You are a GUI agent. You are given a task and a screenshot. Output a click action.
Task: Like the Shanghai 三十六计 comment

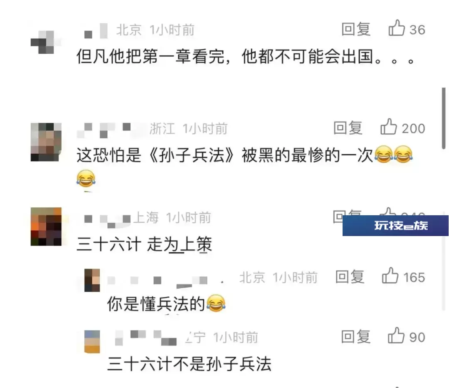point(388,211)
